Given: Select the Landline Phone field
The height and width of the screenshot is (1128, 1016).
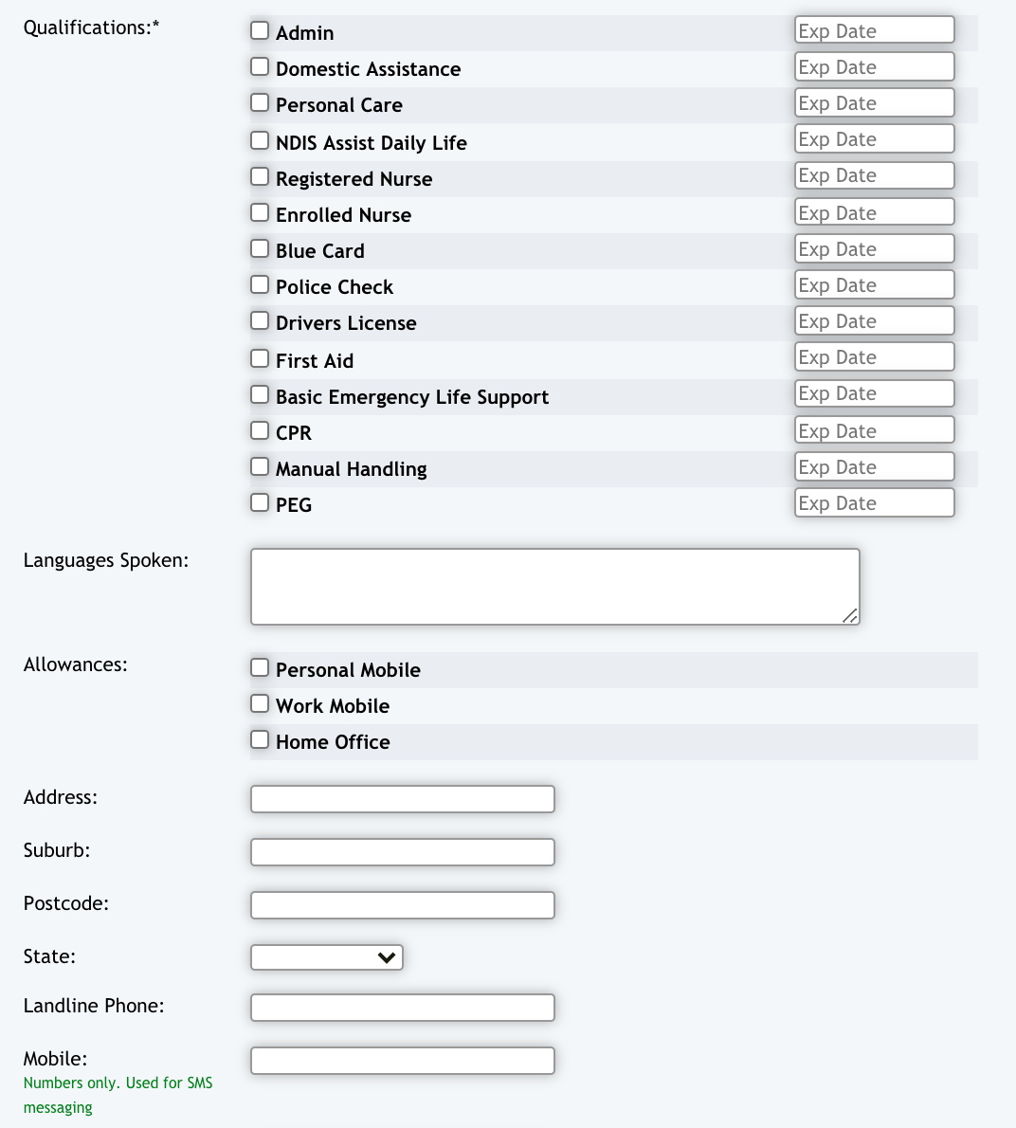Looking at the screenshot, I should [403, 1008].
